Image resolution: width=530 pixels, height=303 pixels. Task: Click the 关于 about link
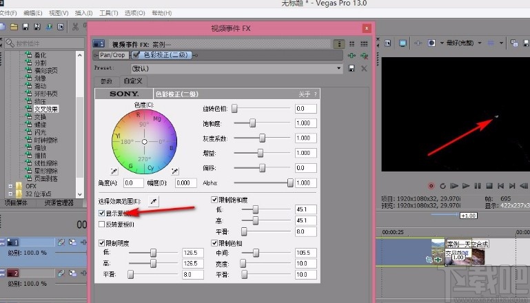pos(304,94)
